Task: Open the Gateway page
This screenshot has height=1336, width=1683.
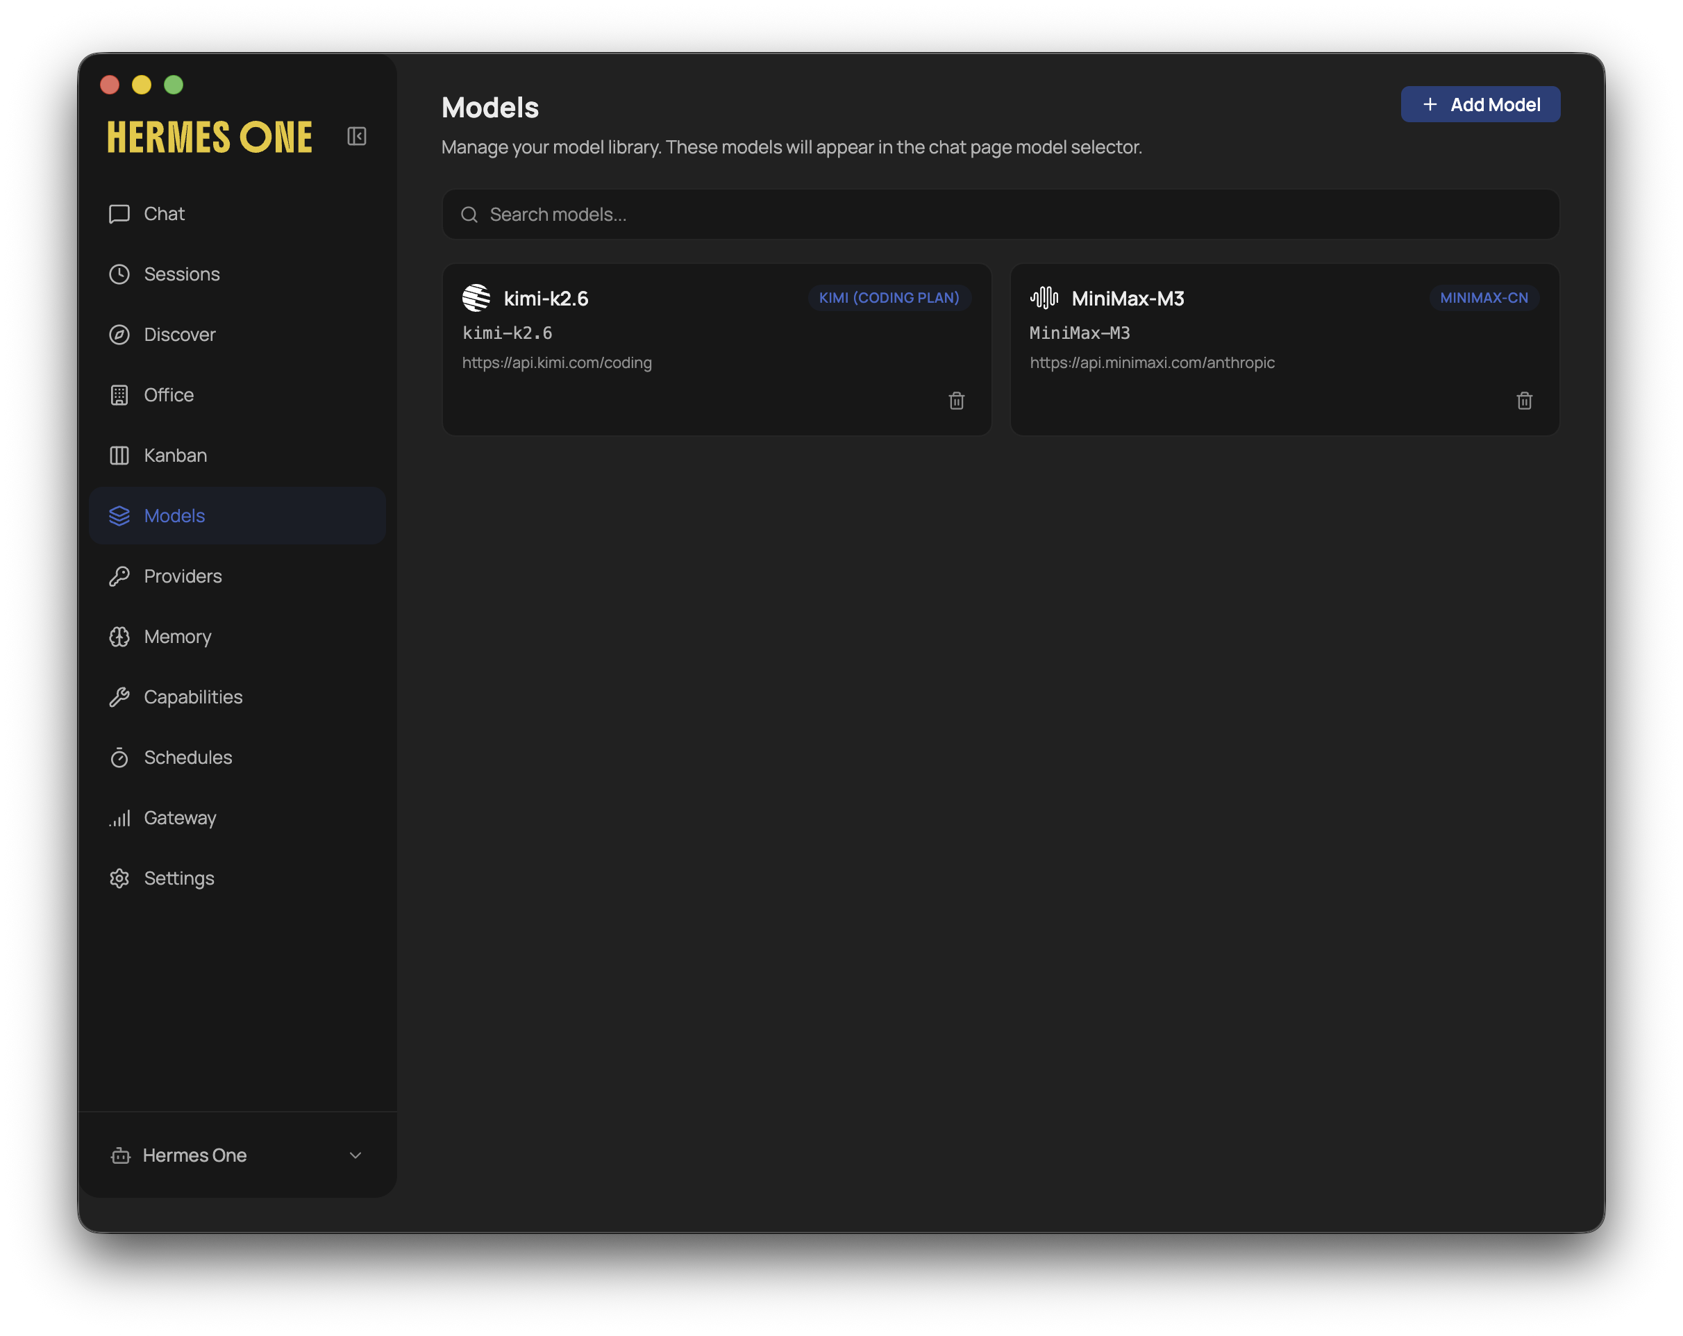Action: click(x=237, y=817)
